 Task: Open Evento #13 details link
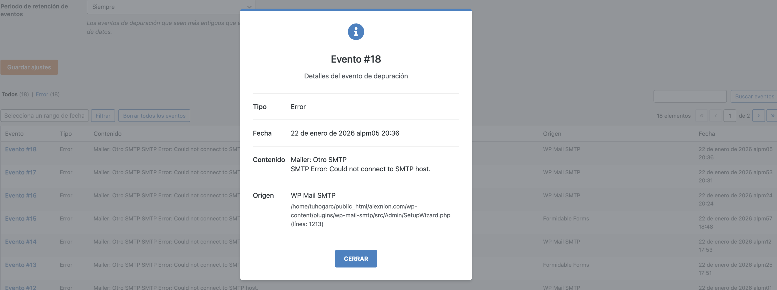click(20, 265)
